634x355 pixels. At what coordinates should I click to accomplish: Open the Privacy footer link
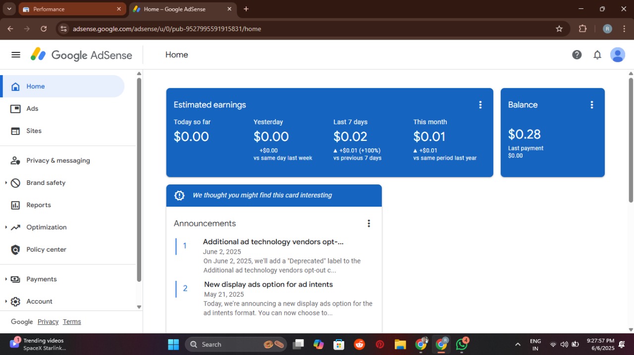tap(48, 322)
